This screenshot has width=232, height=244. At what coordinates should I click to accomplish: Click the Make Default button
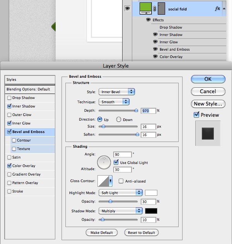[x=102, y=232]
